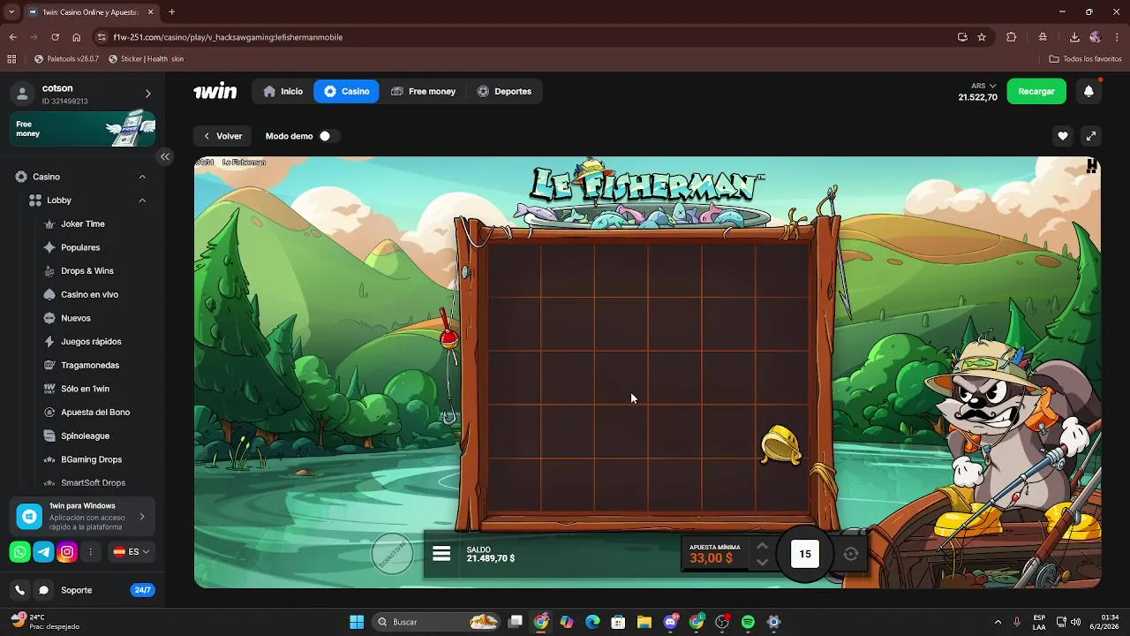This screenshot has height=636, width=1130.
Task: Open Spinoleague category
Action: [x=85, y=435]
